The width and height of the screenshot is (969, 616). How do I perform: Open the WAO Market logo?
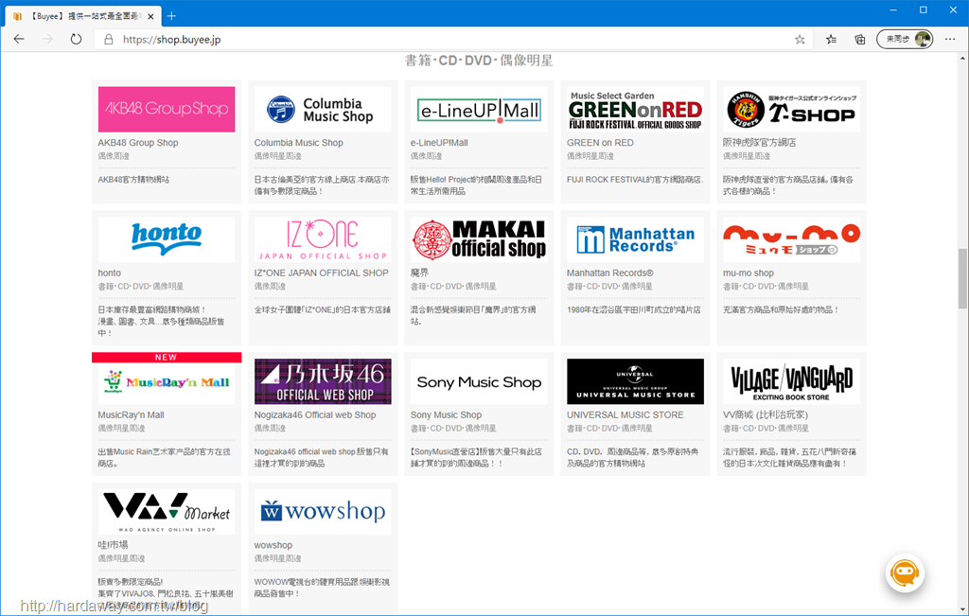tap(167, 512)
